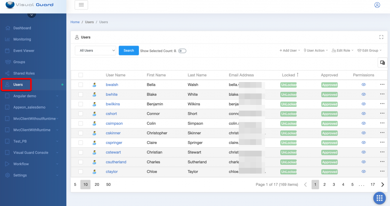The width and height of the screenshot is (390, 206).
Task: Click the blue apps grid floating button
Action: point(379,198)
